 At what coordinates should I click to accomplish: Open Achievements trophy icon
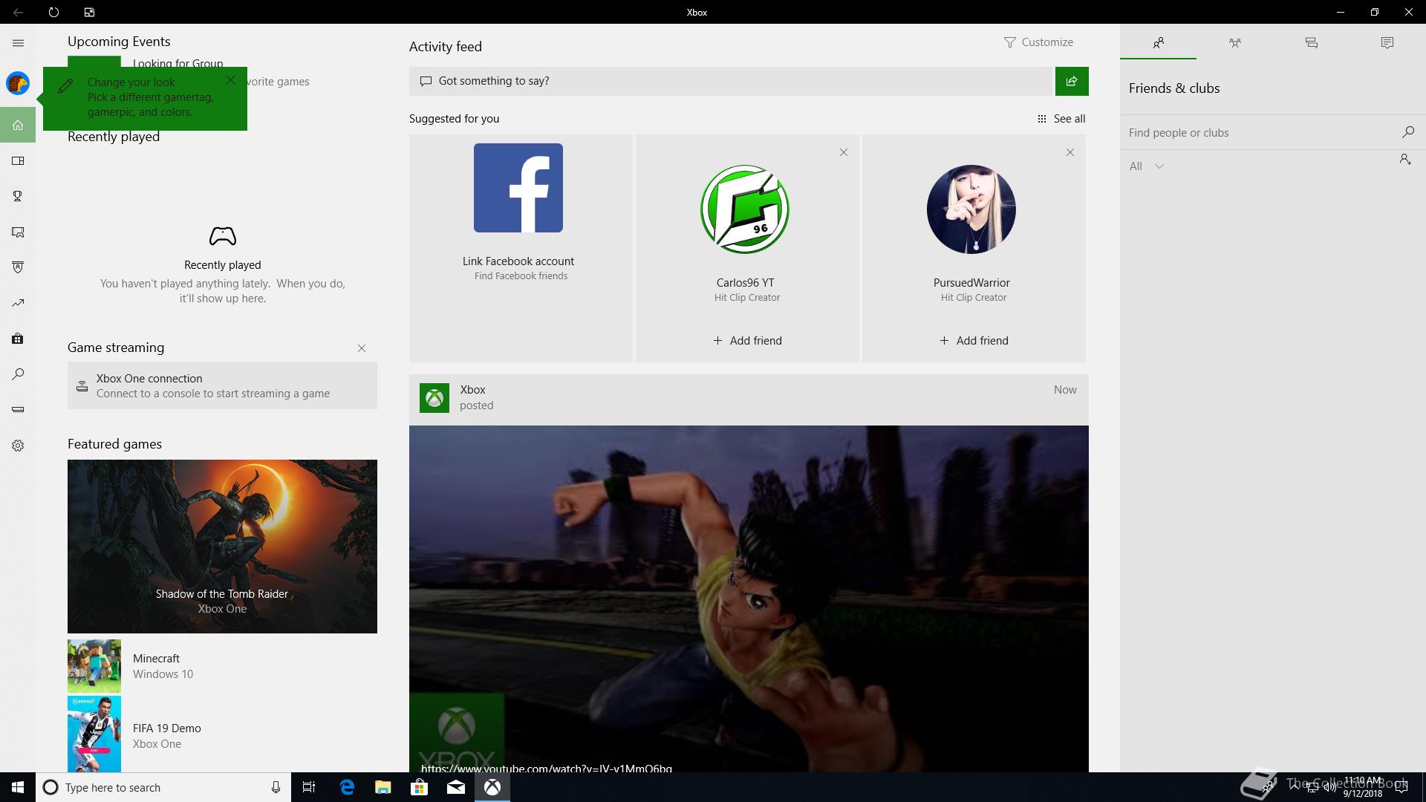pos(18,196)
